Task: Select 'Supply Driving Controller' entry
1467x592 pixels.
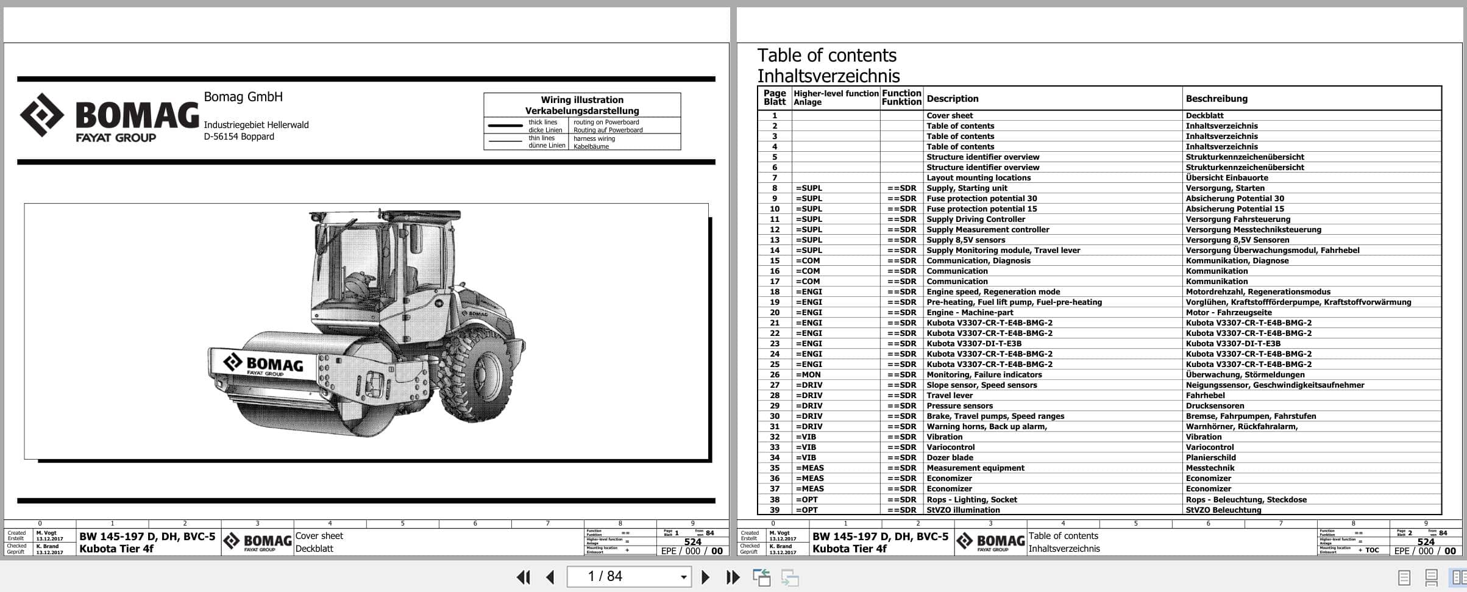Action: (976, 219)
